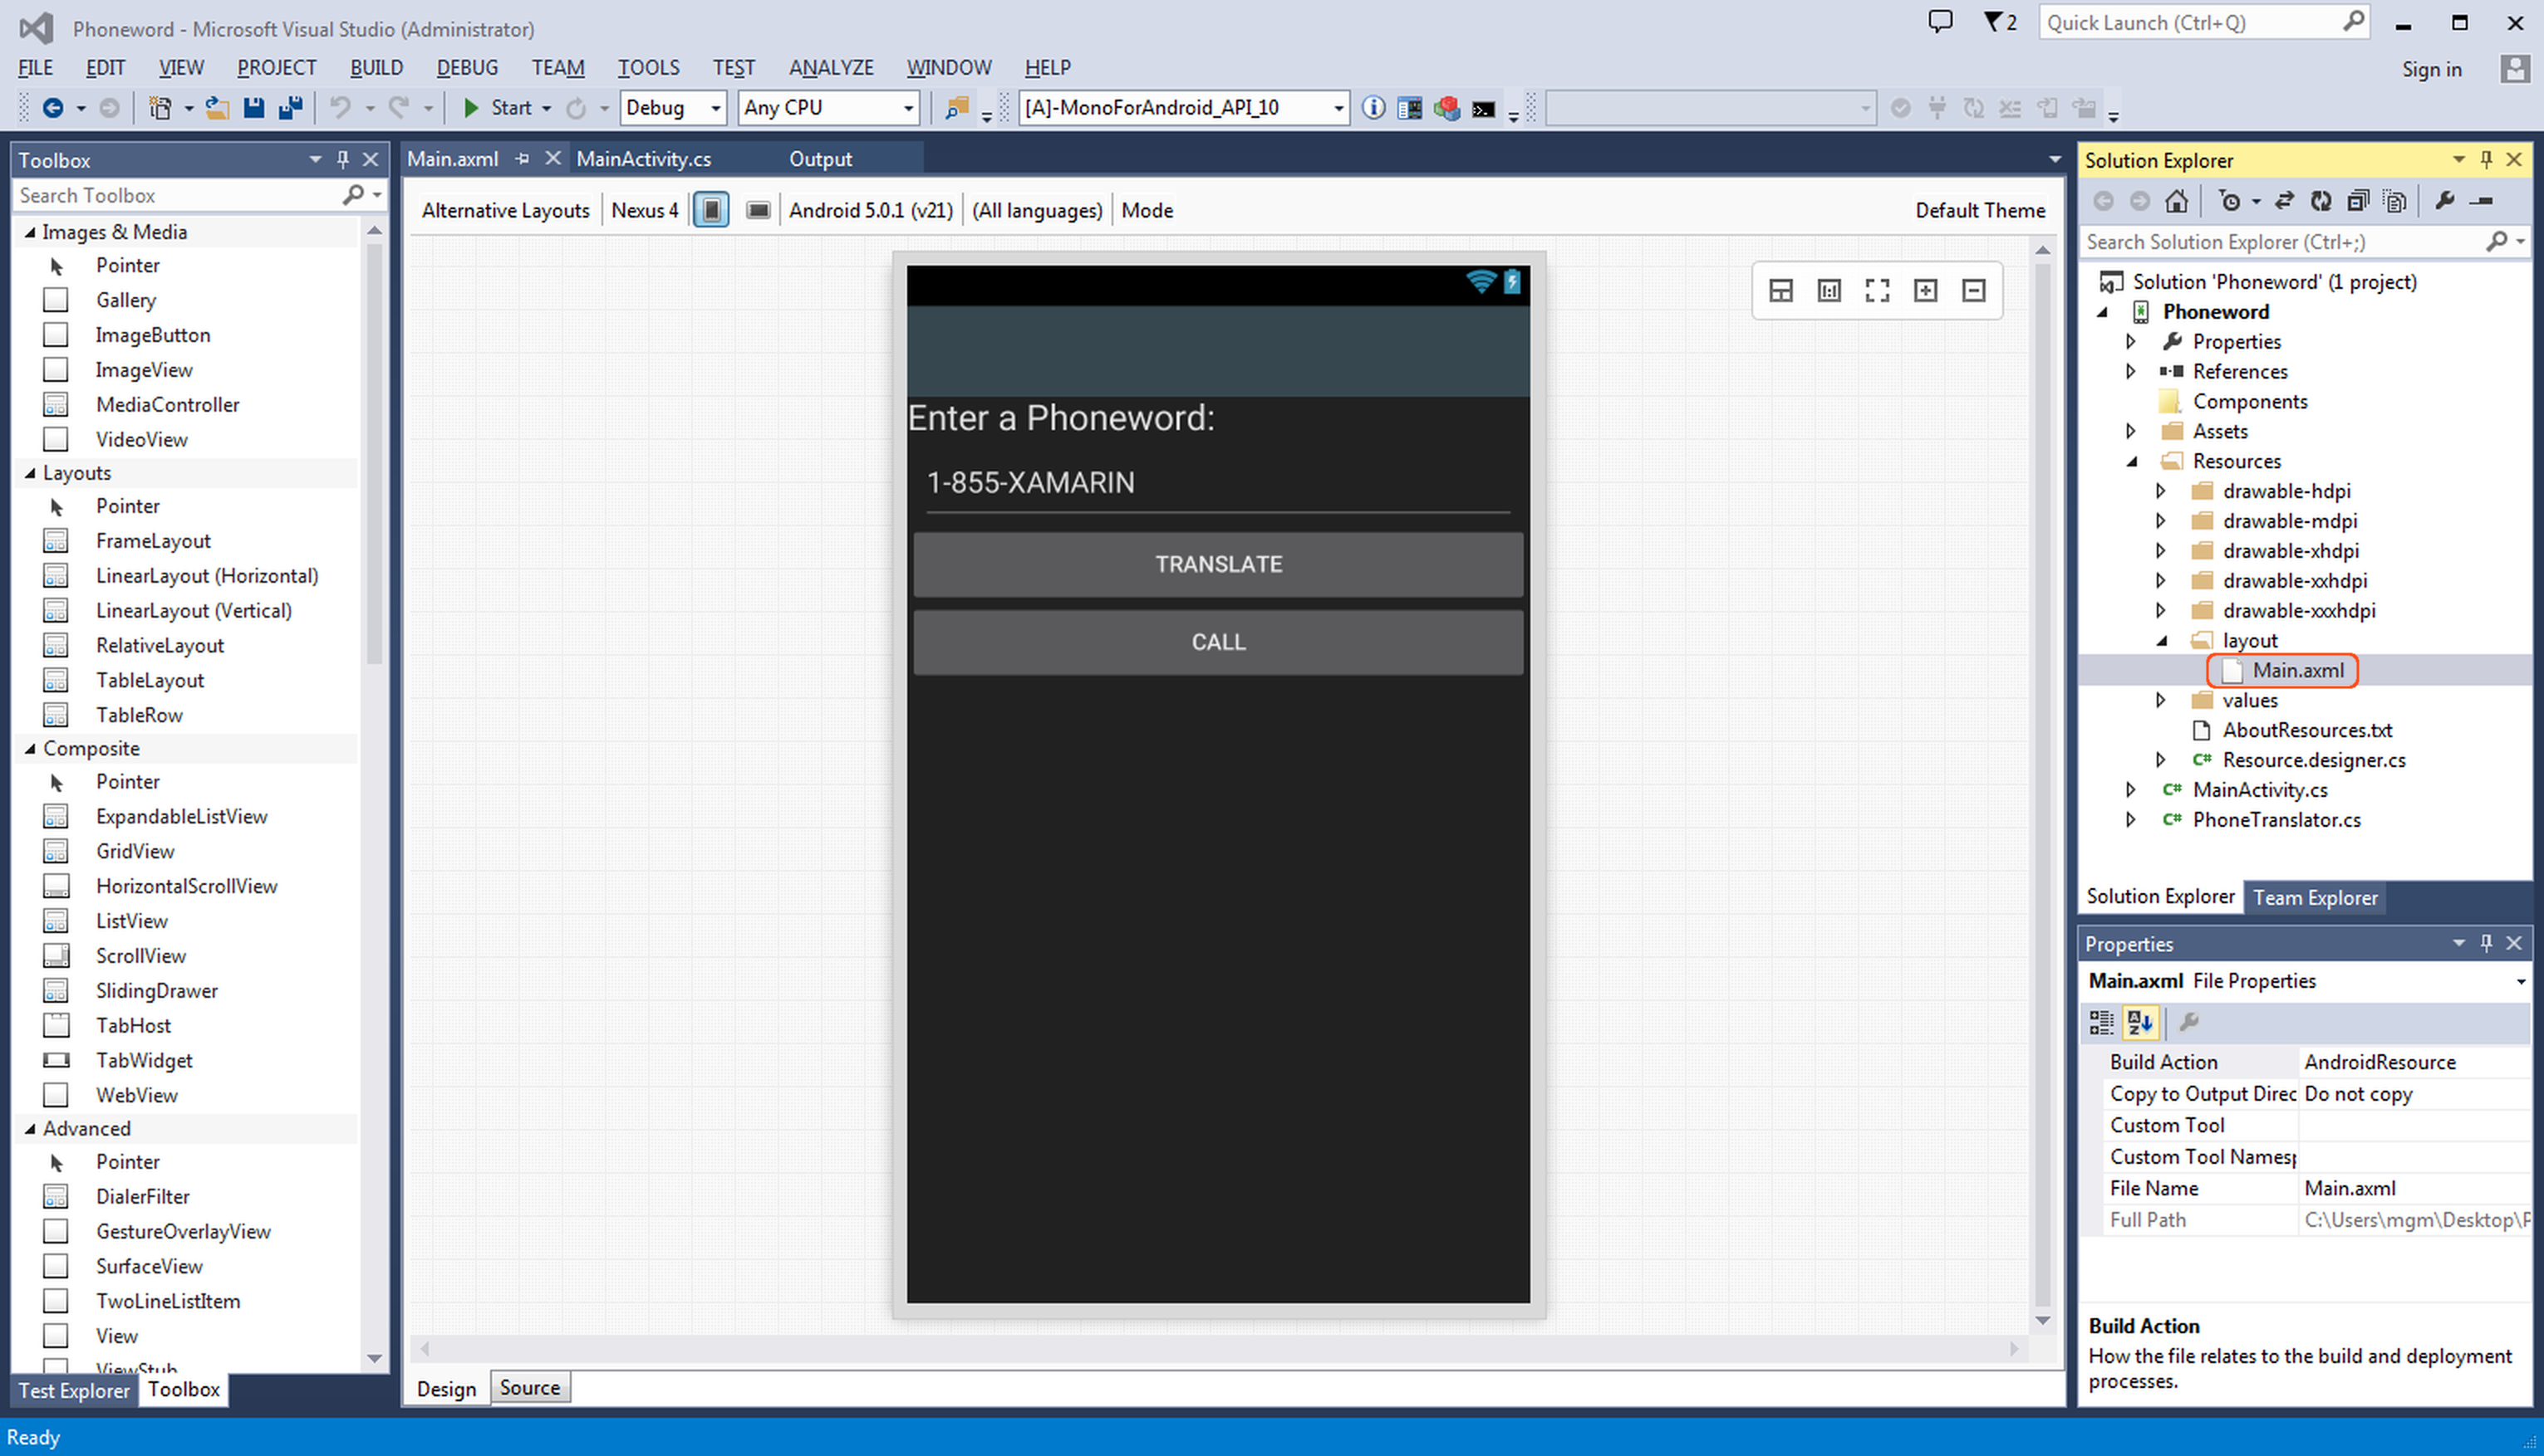Click Solution Explorer Home icon
Viewport: 2544px width, 1456px height.
coord(2175,201)
